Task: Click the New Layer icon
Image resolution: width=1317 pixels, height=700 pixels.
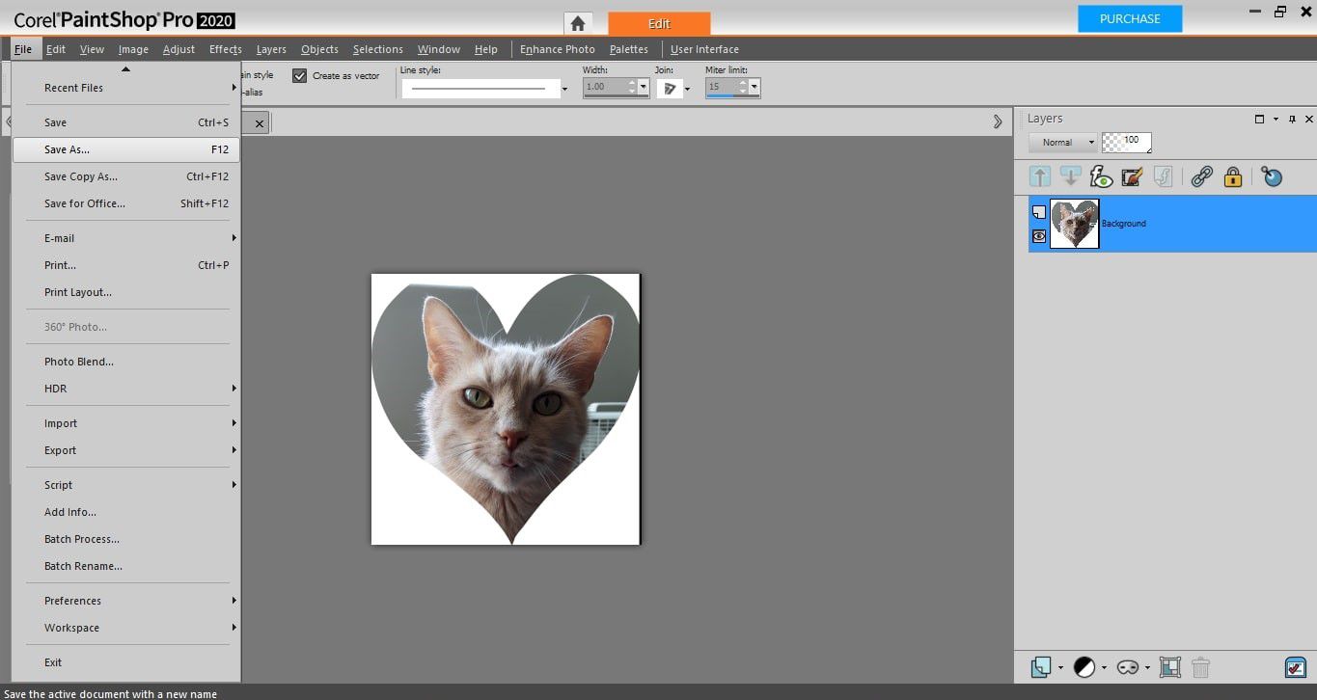Action: (1040, 667)
